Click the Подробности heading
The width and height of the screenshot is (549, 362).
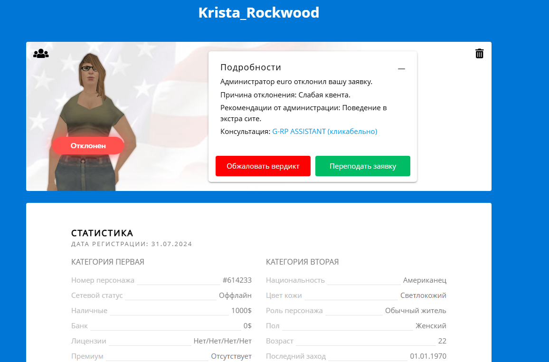click(251, 67)
